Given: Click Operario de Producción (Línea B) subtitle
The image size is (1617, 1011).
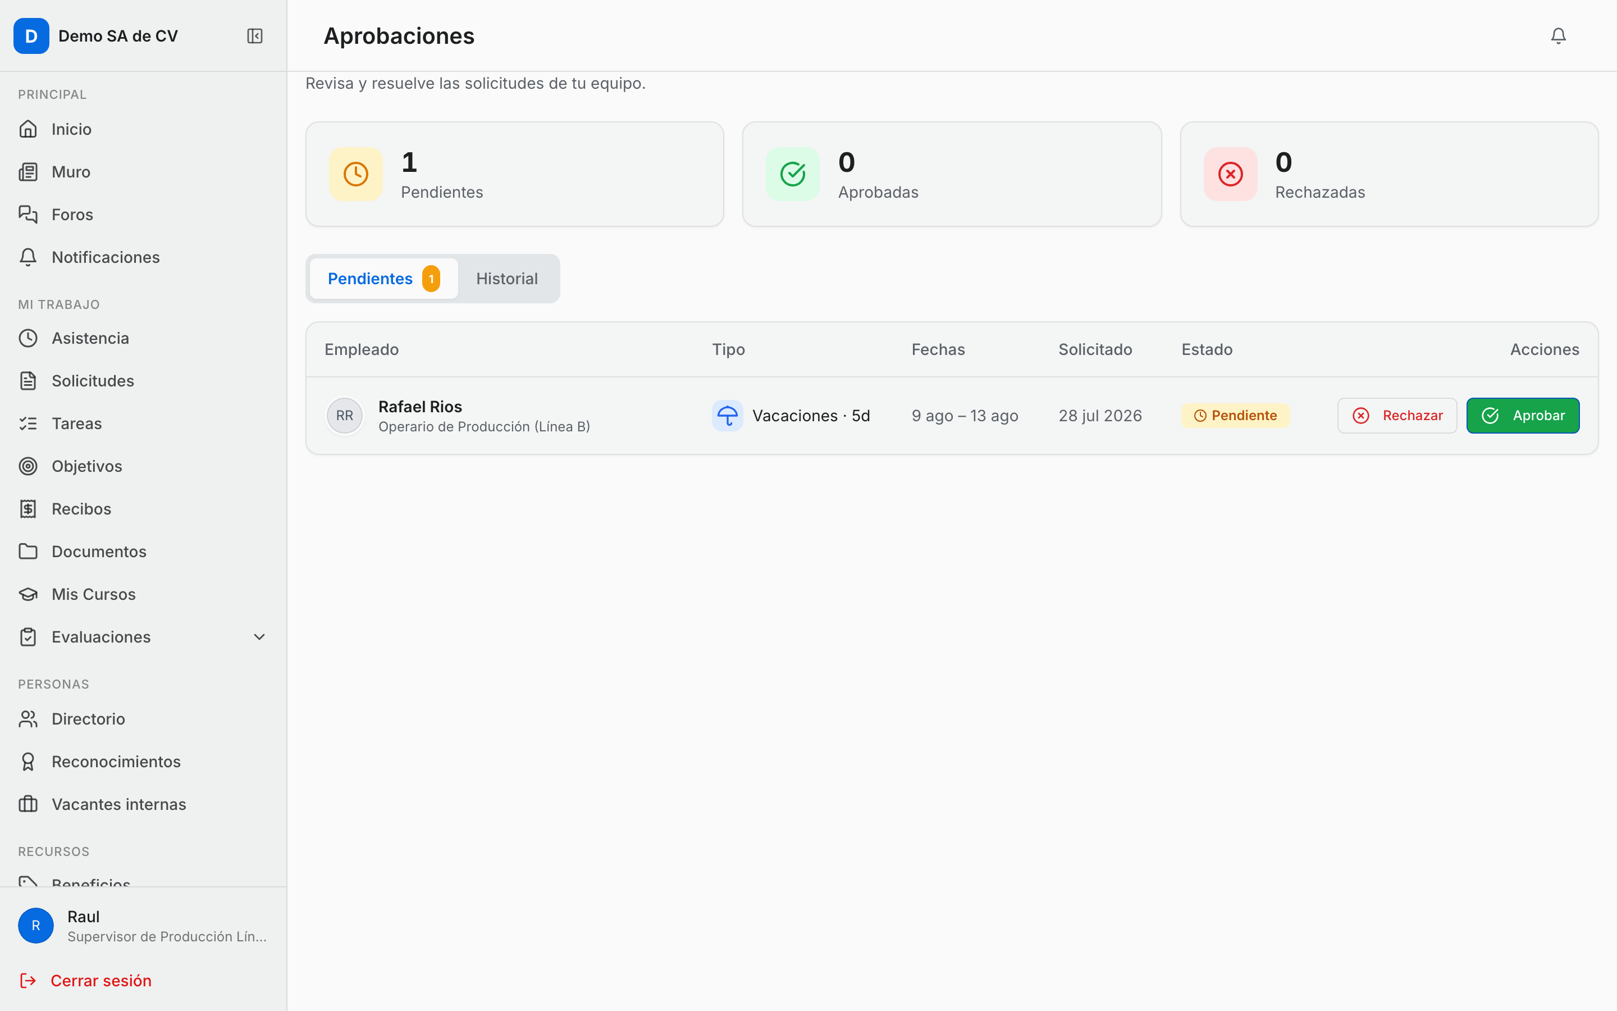Looking at the screenshot, I should click(484, 427).
